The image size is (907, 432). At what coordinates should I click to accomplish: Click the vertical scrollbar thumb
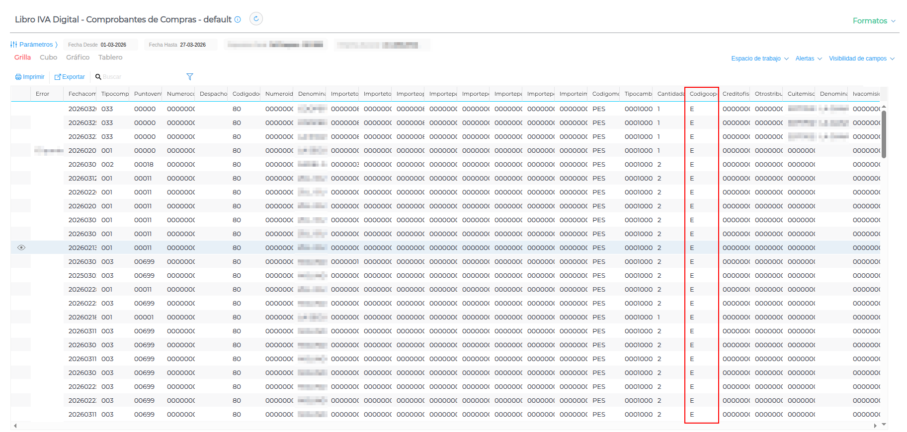coord(884,134)
